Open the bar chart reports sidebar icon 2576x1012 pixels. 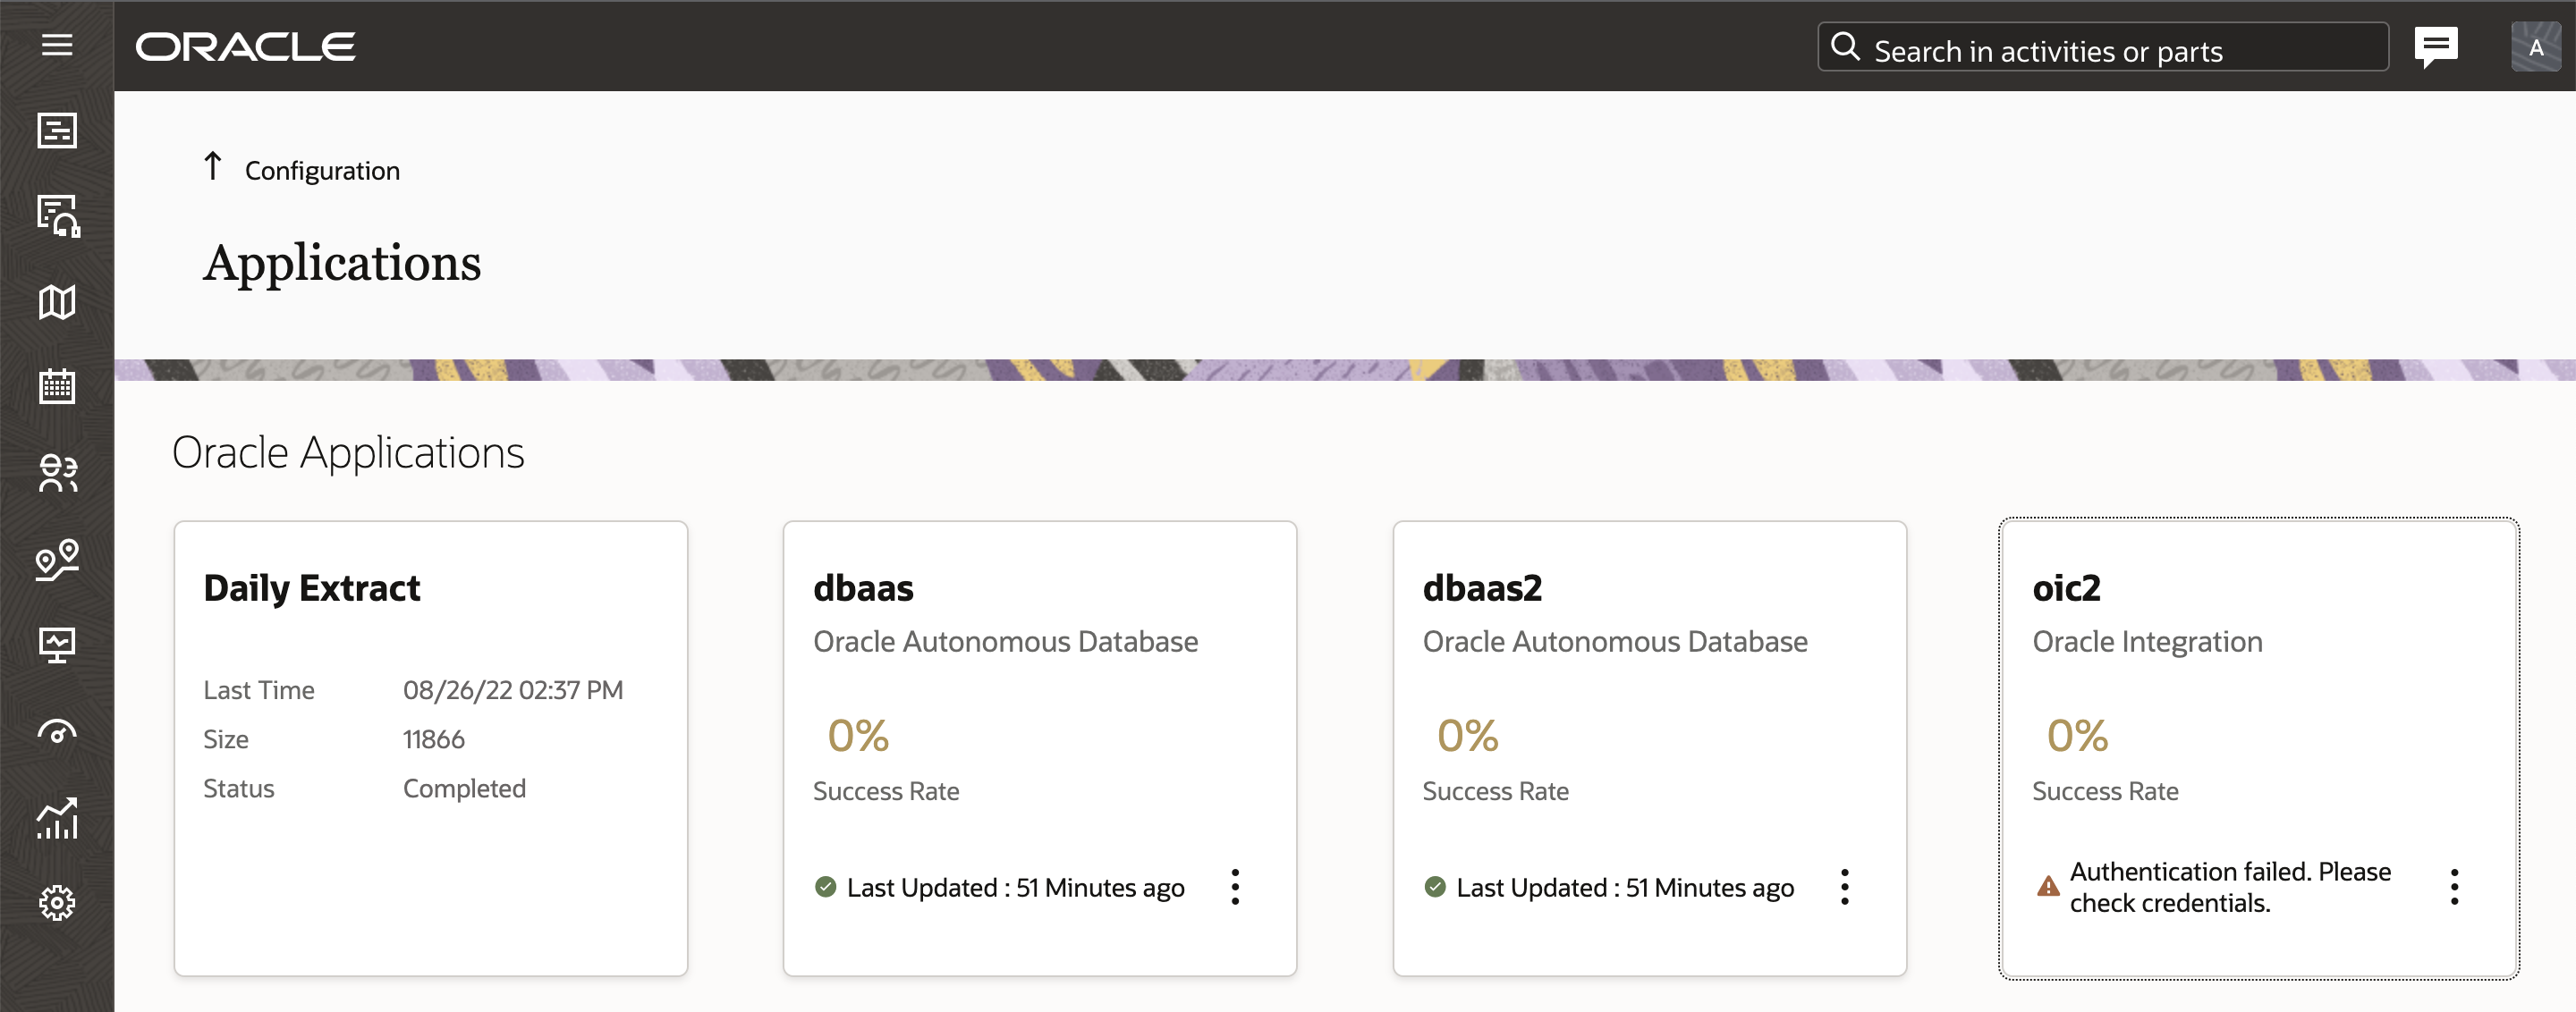tap(57, 818)
